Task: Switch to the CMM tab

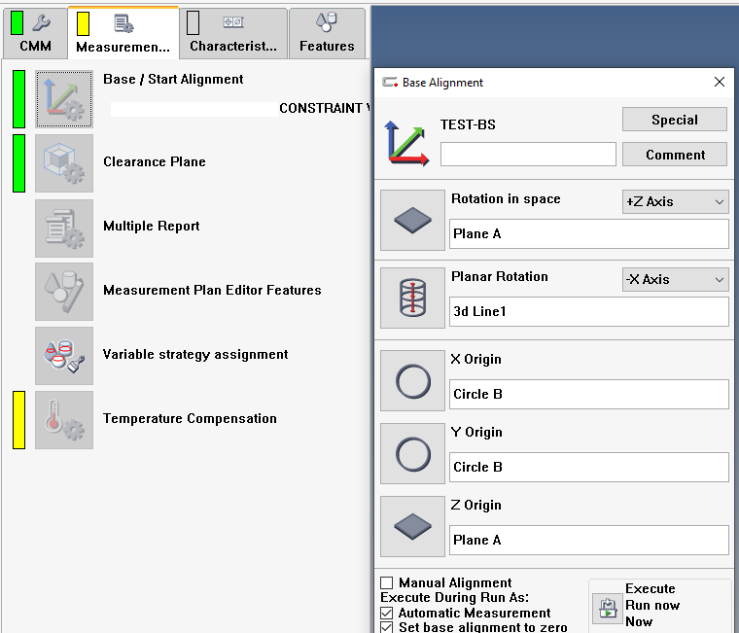Action: (x=35, y=33)
